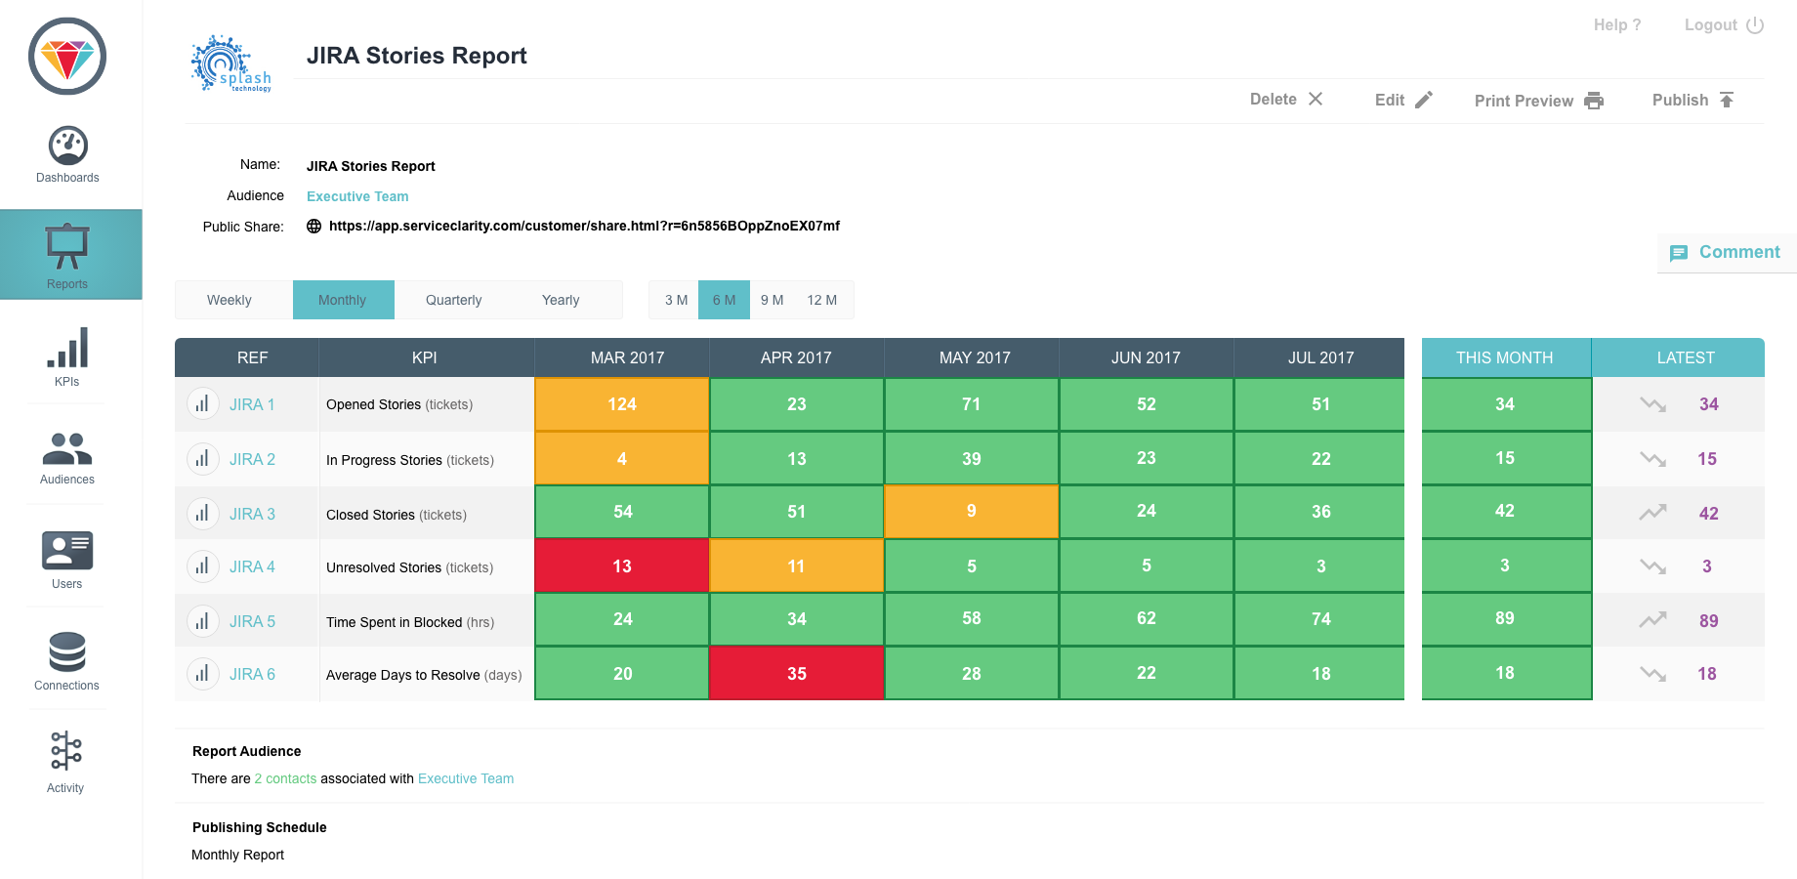Open the Users page

(67, 560)
